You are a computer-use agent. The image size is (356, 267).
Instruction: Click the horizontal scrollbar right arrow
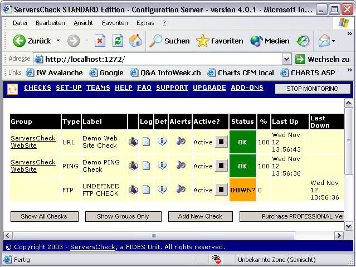pos(339,236)
